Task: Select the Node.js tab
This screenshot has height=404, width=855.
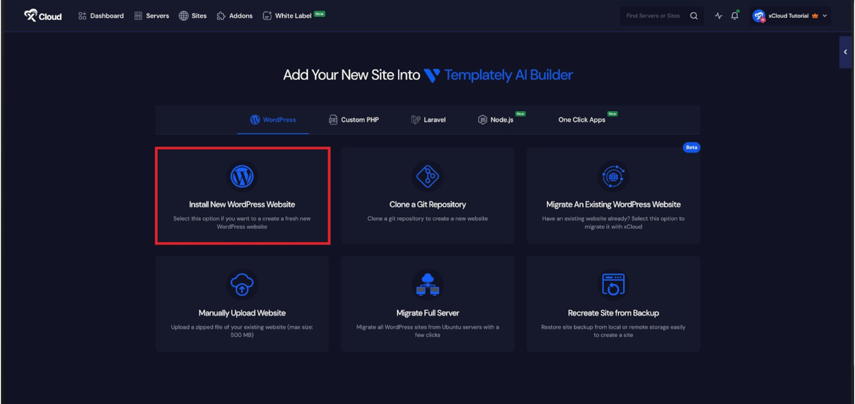Action: tap(496, 120)
